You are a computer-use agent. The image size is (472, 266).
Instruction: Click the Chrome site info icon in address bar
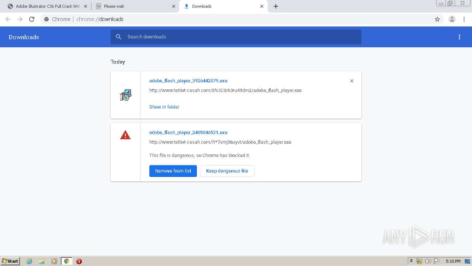[46, 19]
